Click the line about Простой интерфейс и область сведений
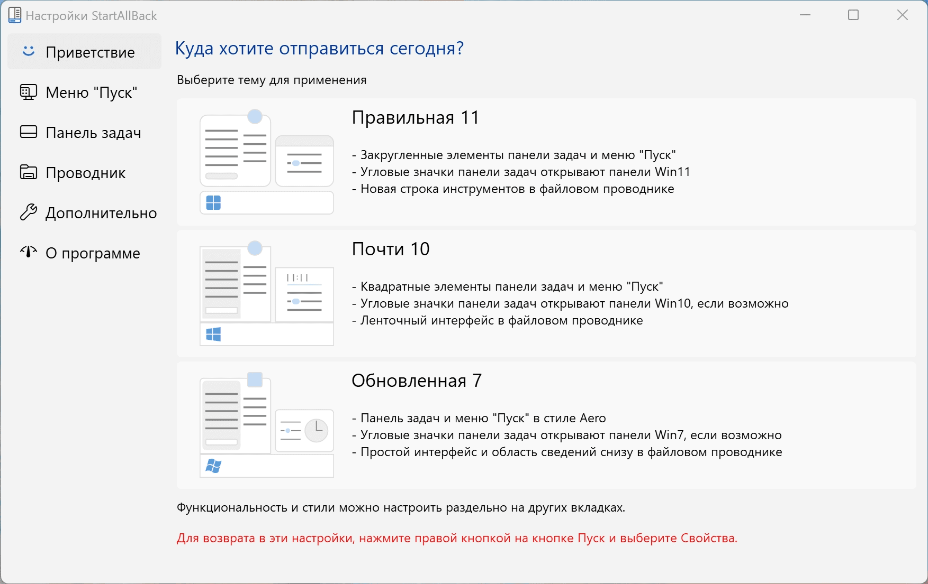This screenshot has width=928, height=584. tap(567, 452)
